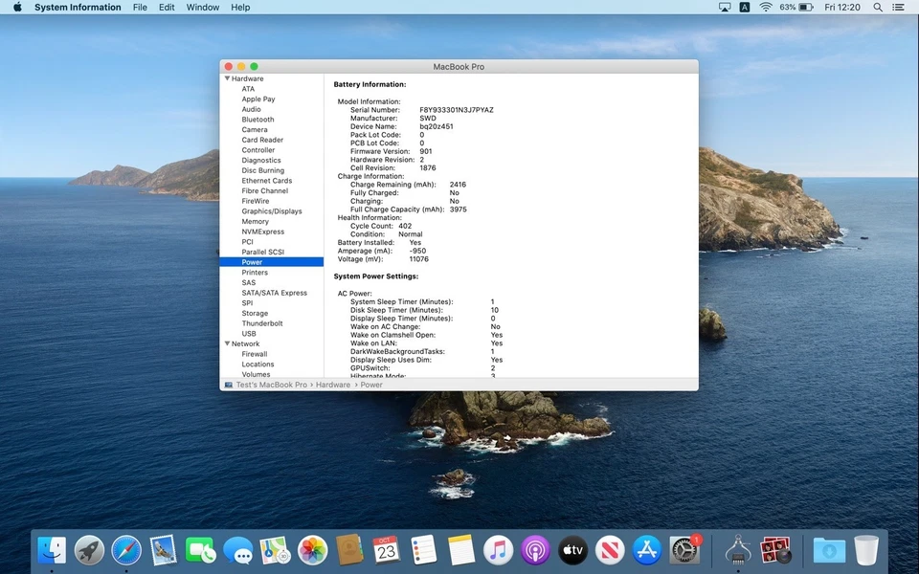919x574 pixels.
Task: Click Hardware in the path bar
Action: pos(333,385)
